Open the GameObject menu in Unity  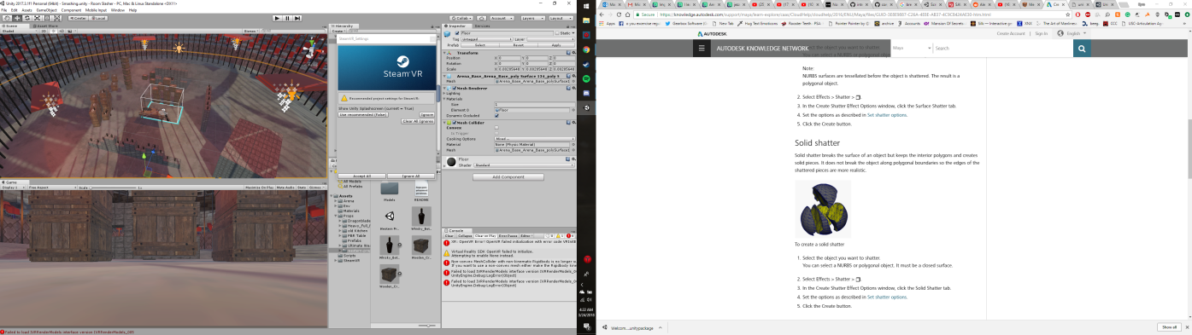[46, 10]
